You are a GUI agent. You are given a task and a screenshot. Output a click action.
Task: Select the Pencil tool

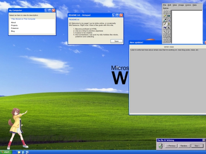165,24
